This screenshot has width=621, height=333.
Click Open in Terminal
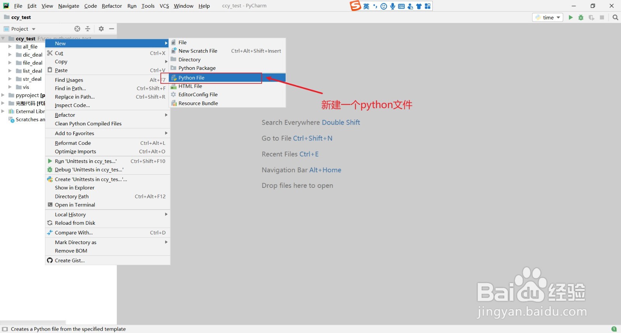(108, 205)
